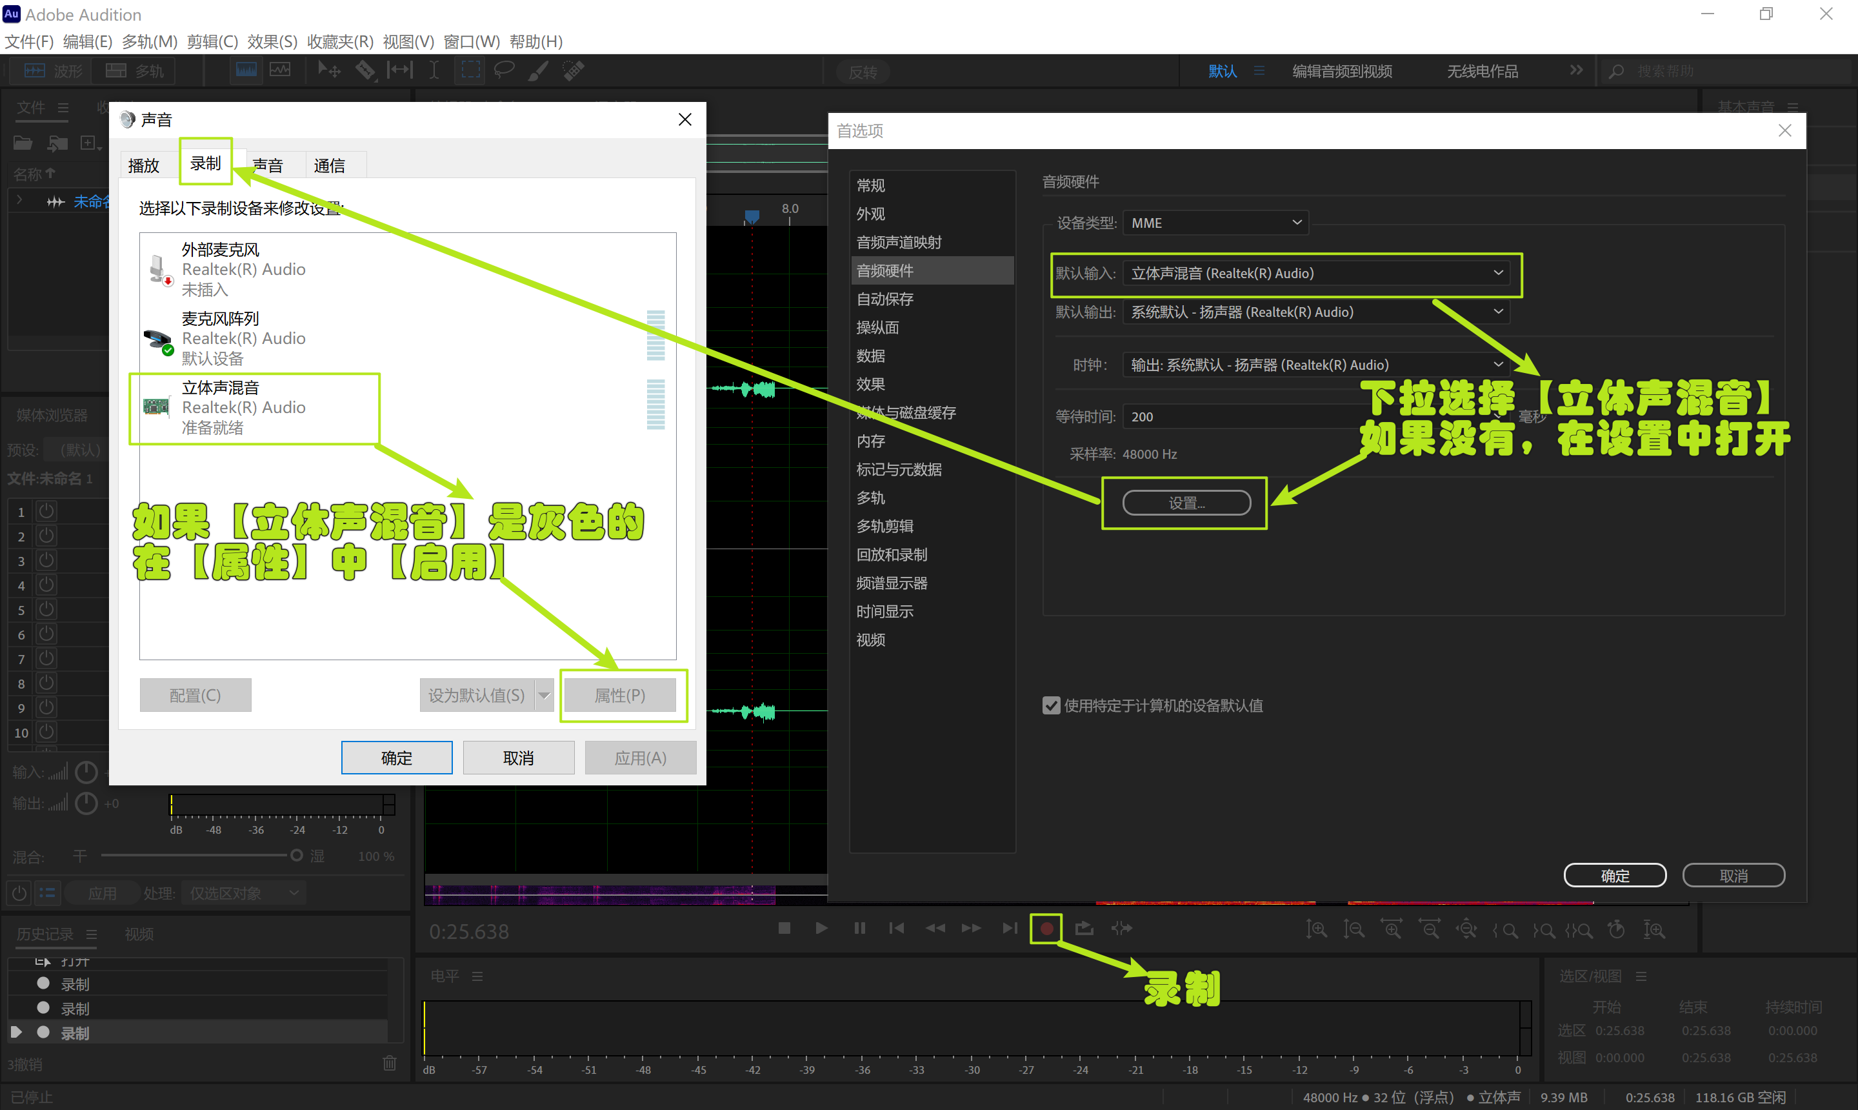Viewport: 1858px width, 1110px height.
Task: Open the Levels panel menu
Action: click(477, 976)
